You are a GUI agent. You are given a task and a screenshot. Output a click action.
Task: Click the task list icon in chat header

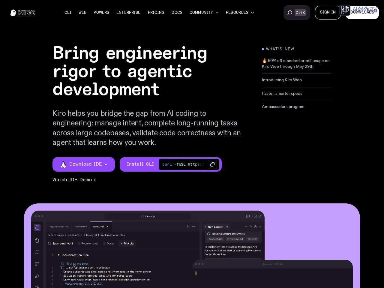251,227
